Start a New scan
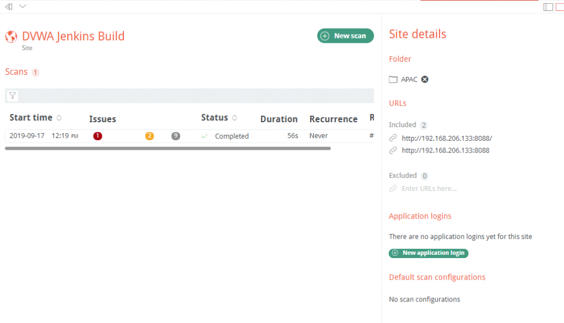 (345, 36)
